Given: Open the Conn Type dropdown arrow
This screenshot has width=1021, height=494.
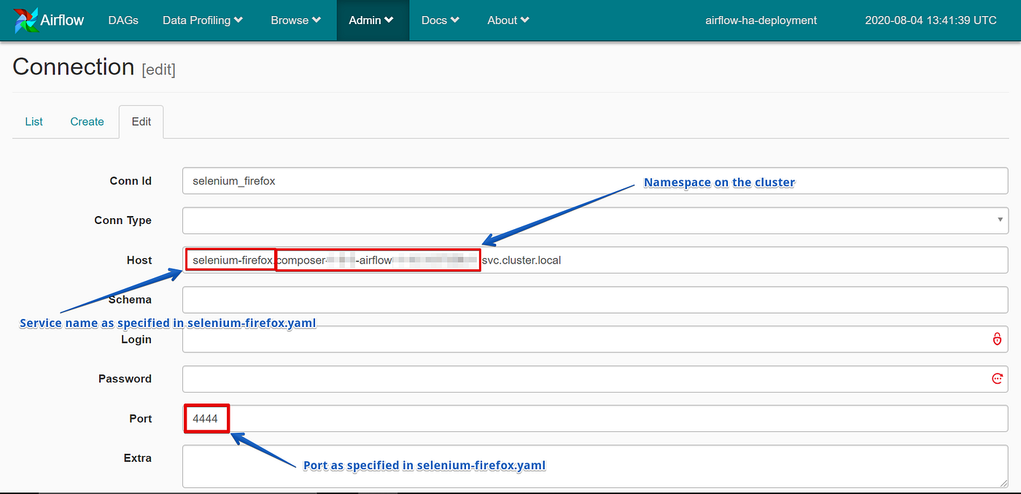Looking at the screenshot, I should 1000,220.
